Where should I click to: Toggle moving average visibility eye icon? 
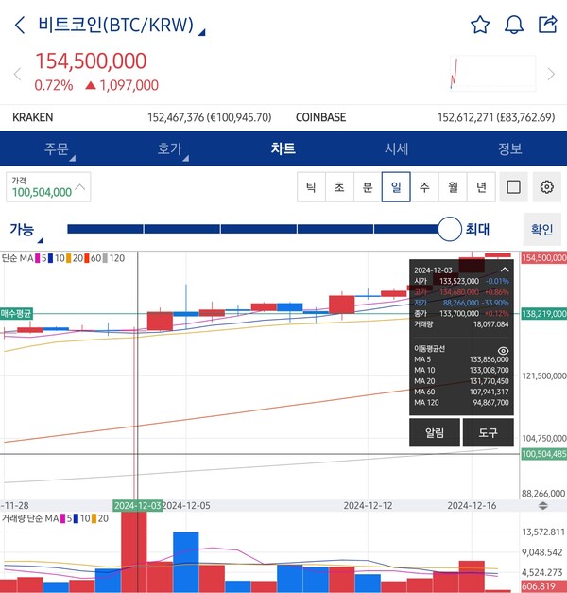(503, 350)
